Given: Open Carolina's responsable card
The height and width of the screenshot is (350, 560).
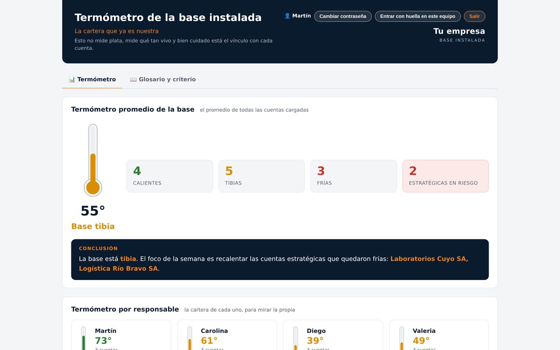Looking at the screenshot, I should coord(227,335).
